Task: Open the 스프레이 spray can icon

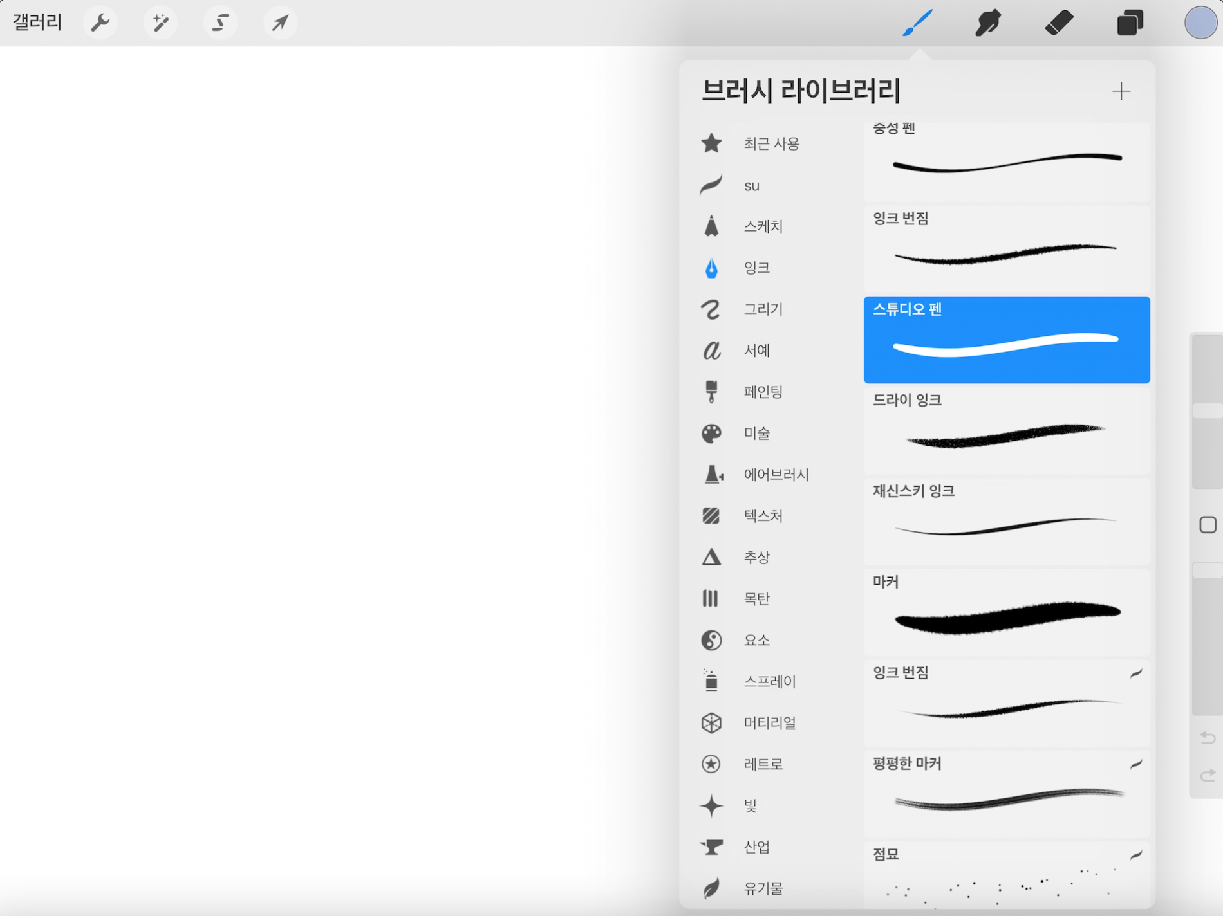Action: tap(711, 681)
